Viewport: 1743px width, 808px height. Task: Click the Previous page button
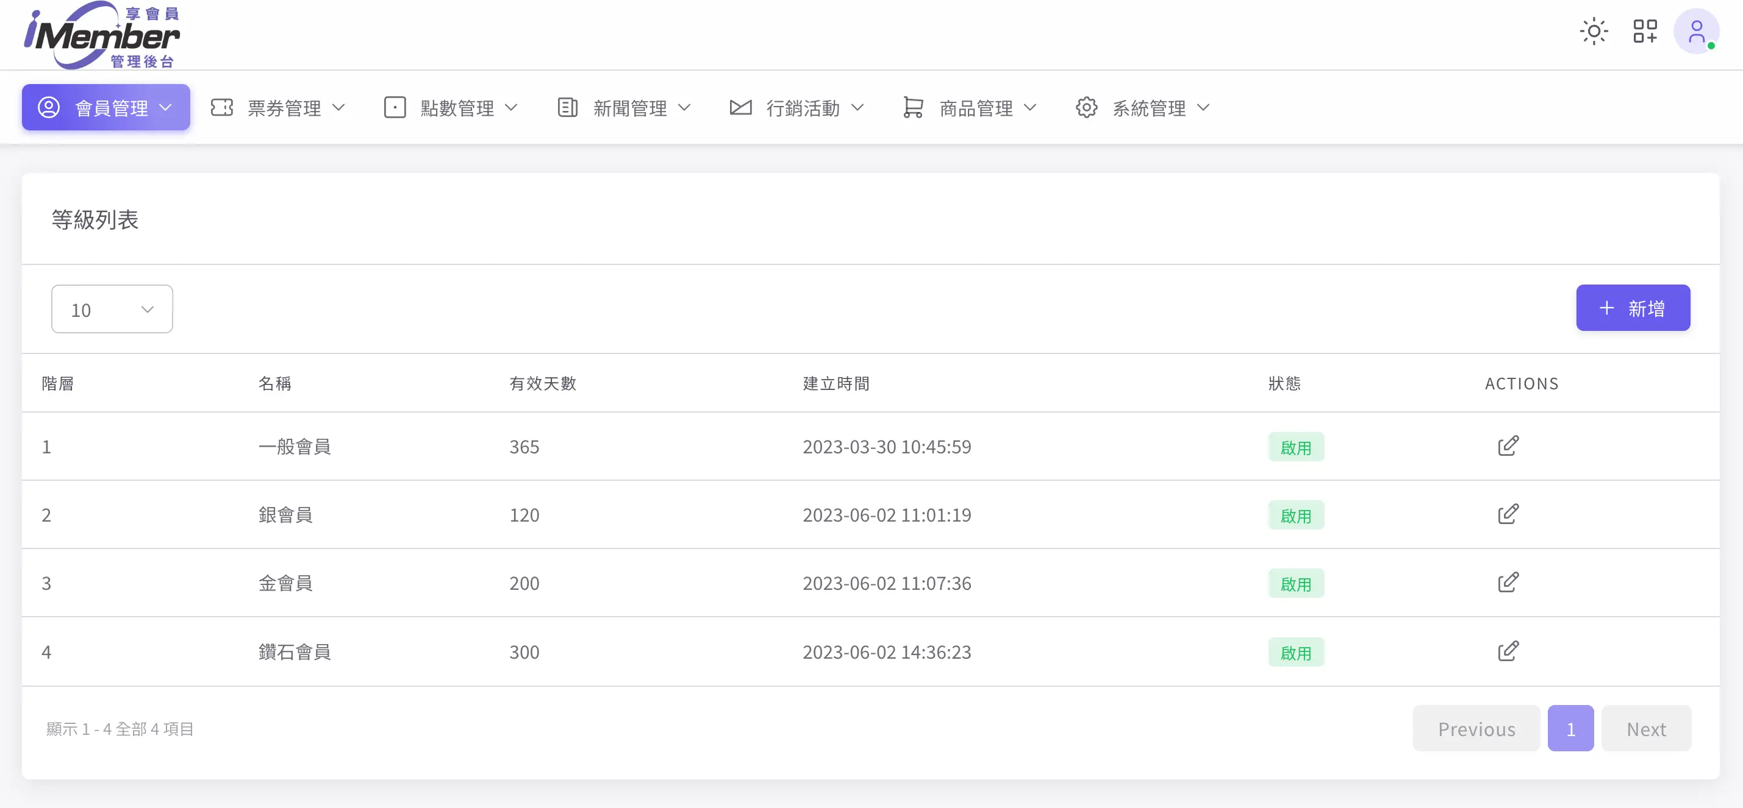click(1476, 729)
